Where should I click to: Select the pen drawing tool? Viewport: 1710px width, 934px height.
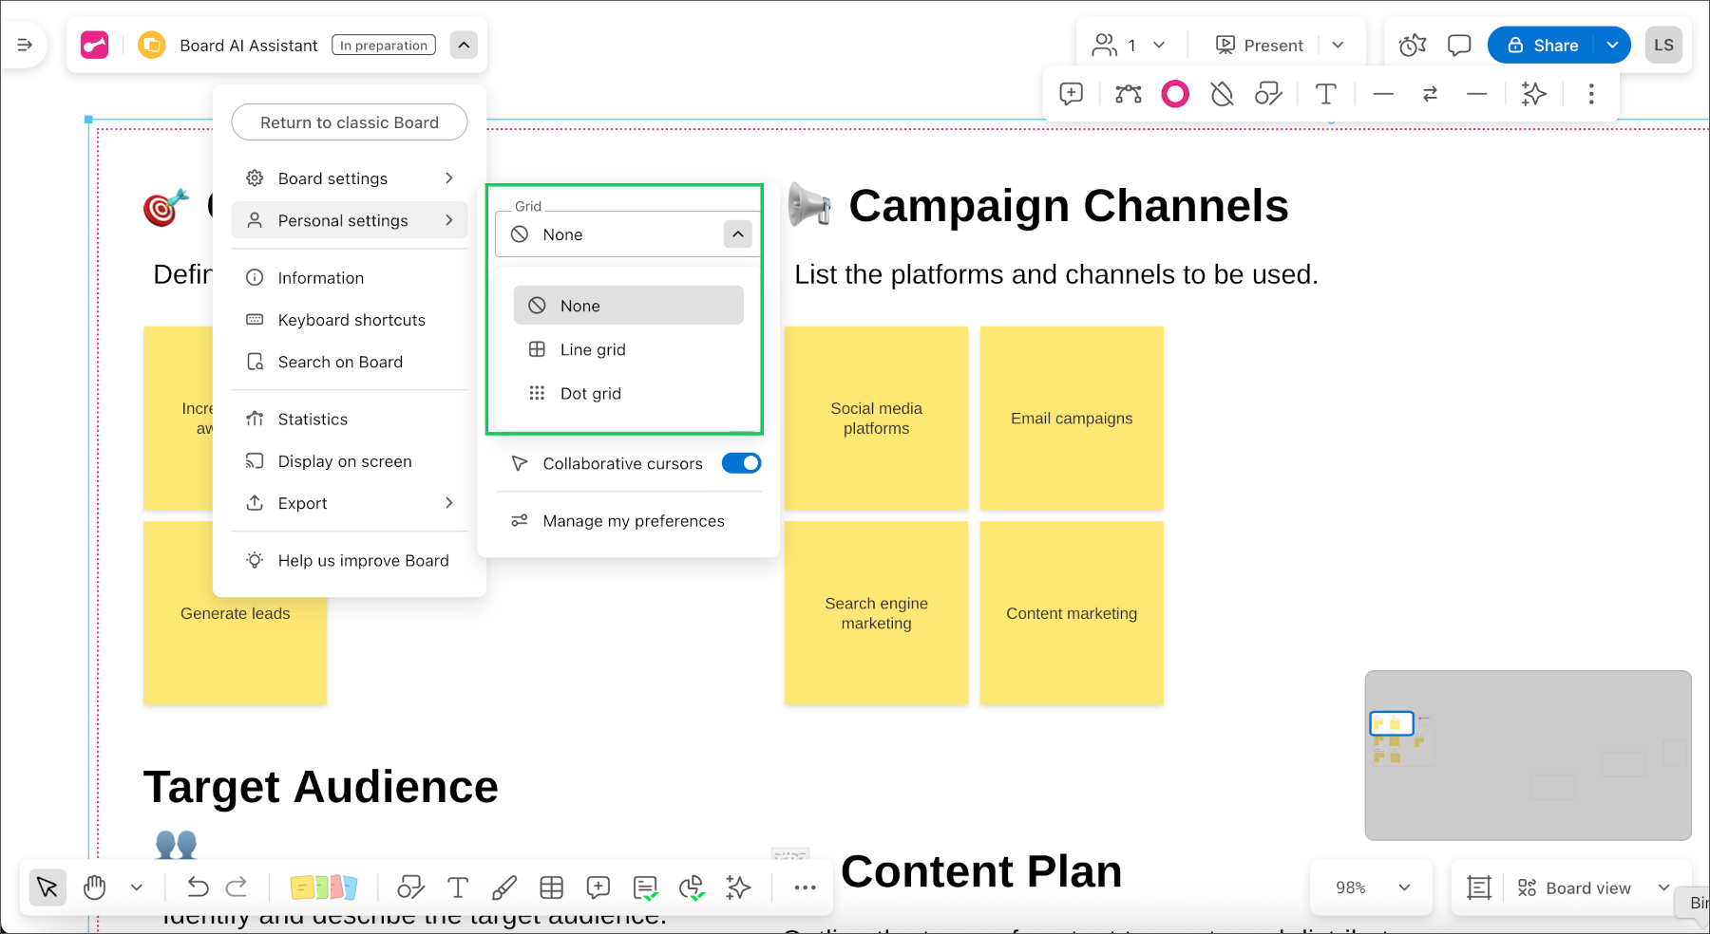tap(504, 887)
